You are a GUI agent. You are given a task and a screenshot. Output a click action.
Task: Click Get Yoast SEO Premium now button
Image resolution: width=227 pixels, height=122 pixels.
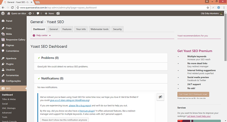click(193, 94)
